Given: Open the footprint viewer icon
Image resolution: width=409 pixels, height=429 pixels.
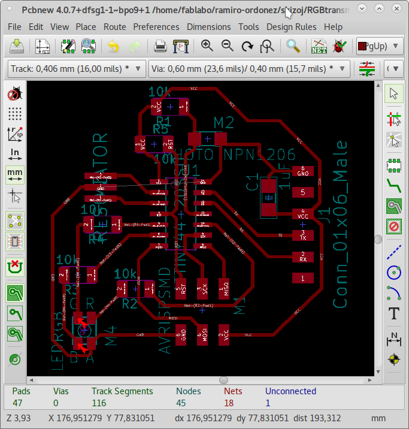Looking at the screenshot, I should tap(89, 46).
